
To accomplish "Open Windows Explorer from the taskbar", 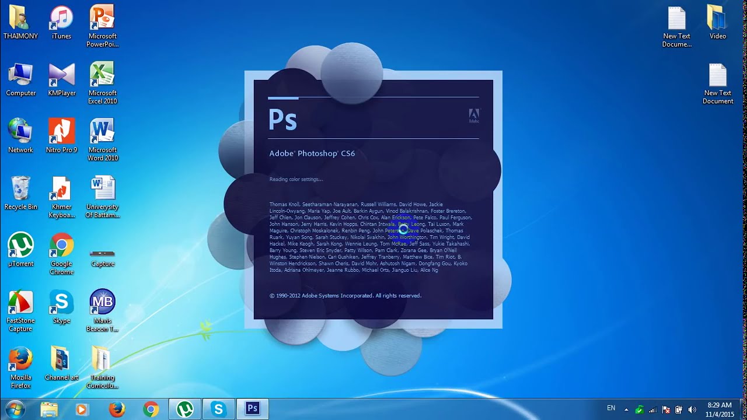I will [49, 409].
